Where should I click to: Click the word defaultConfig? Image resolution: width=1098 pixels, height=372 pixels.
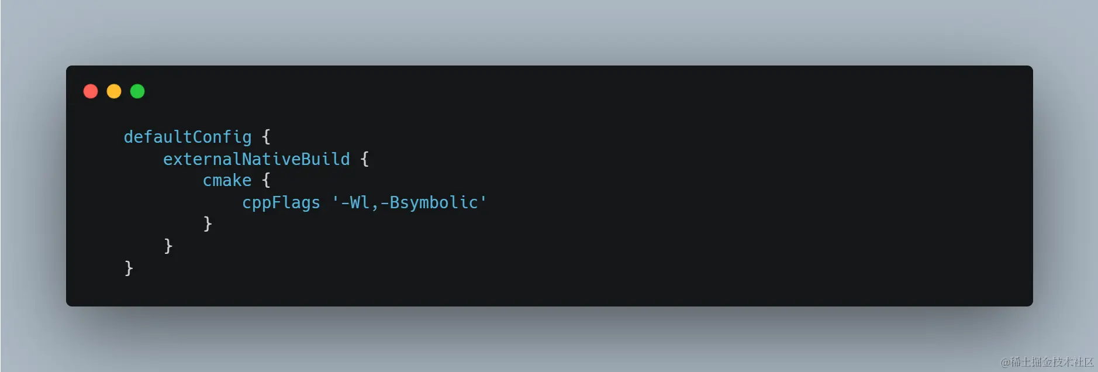(x=188, y=137)
